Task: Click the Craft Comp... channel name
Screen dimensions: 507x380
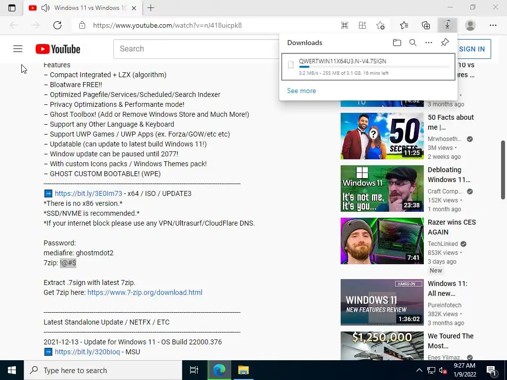Action: pyautogui.click(x=445, y=191)
